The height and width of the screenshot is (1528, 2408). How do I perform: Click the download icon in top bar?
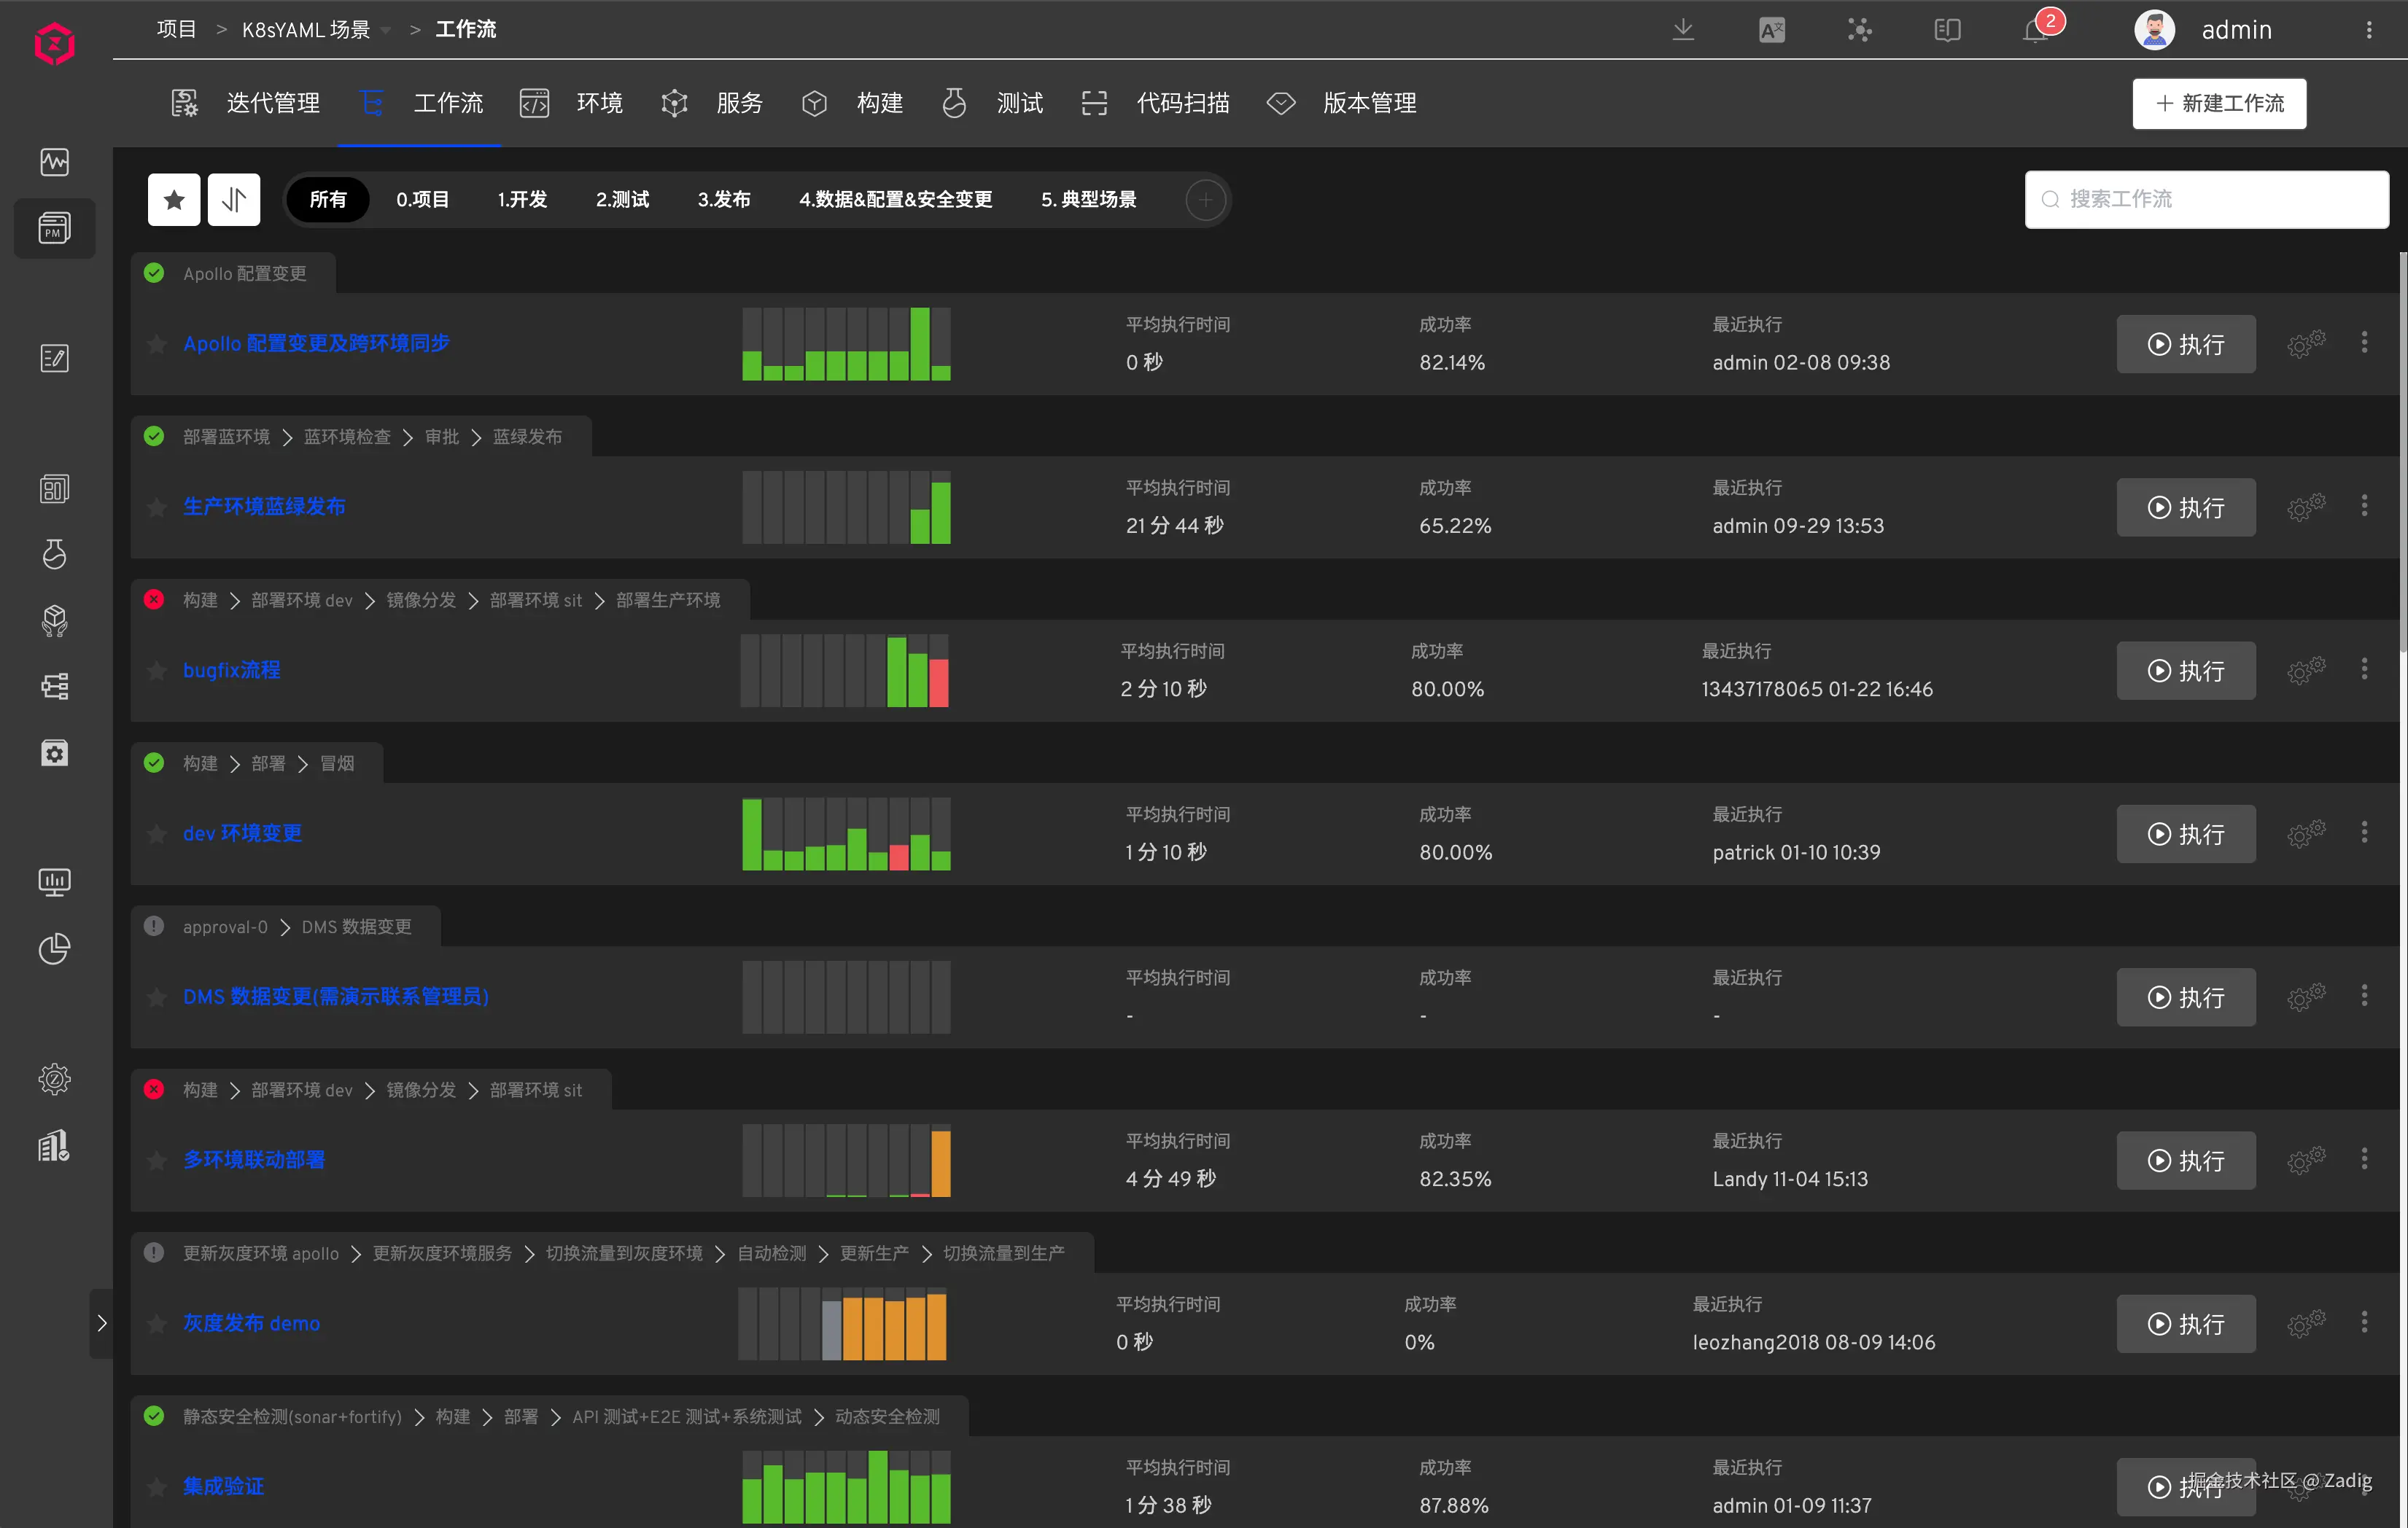[1683, 30]
